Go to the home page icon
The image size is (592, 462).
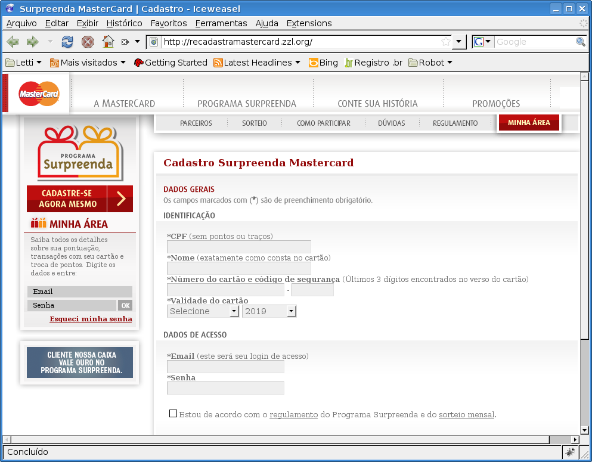click(108, 41)
